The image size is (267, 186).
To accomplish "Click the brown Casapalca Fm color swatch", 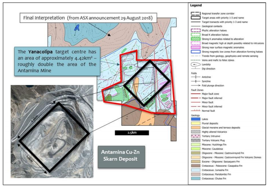I will pos(195,165).
